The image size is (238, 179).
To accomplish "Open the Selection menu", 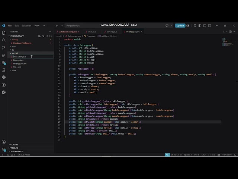I will (x=26, y=26).
